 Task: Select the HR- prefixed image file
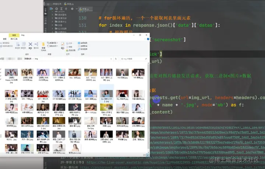click(x=138, y=74)
